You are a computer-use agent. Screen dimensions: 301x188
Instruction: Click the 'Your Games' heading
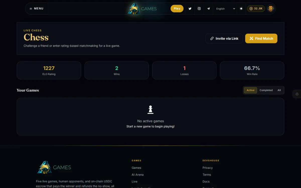tap(28, 90)
